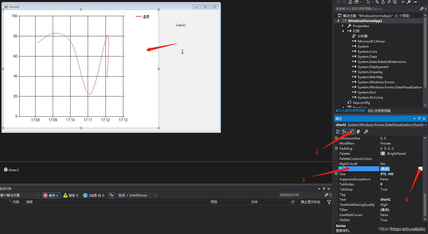Click the 说明 column header
The image size is (428, 234).
point(29,202)
